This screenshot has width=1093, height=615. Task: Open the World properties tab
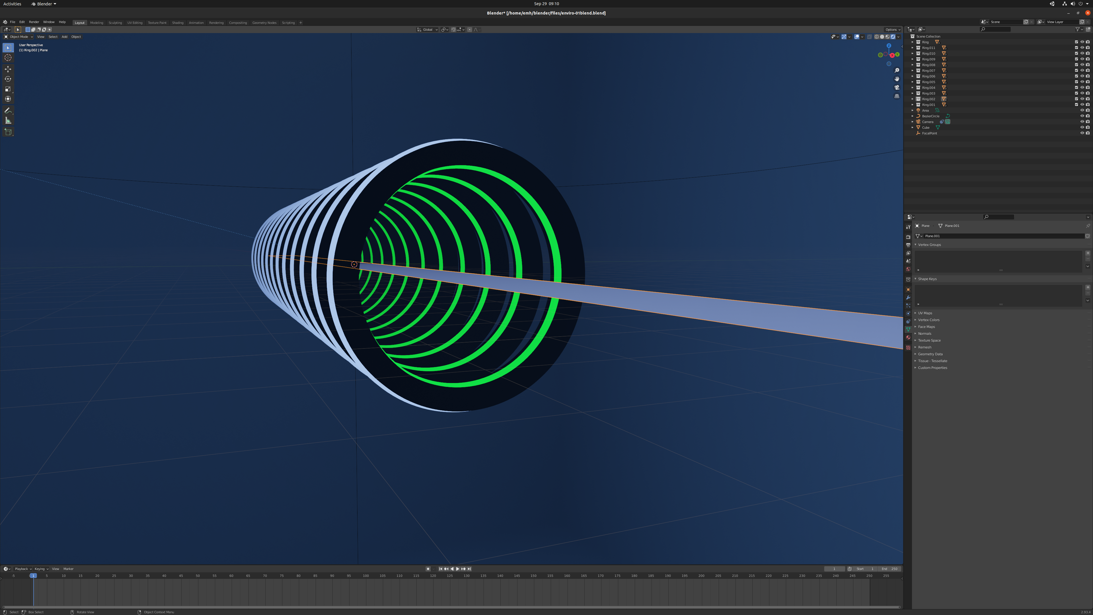(908, 269)
